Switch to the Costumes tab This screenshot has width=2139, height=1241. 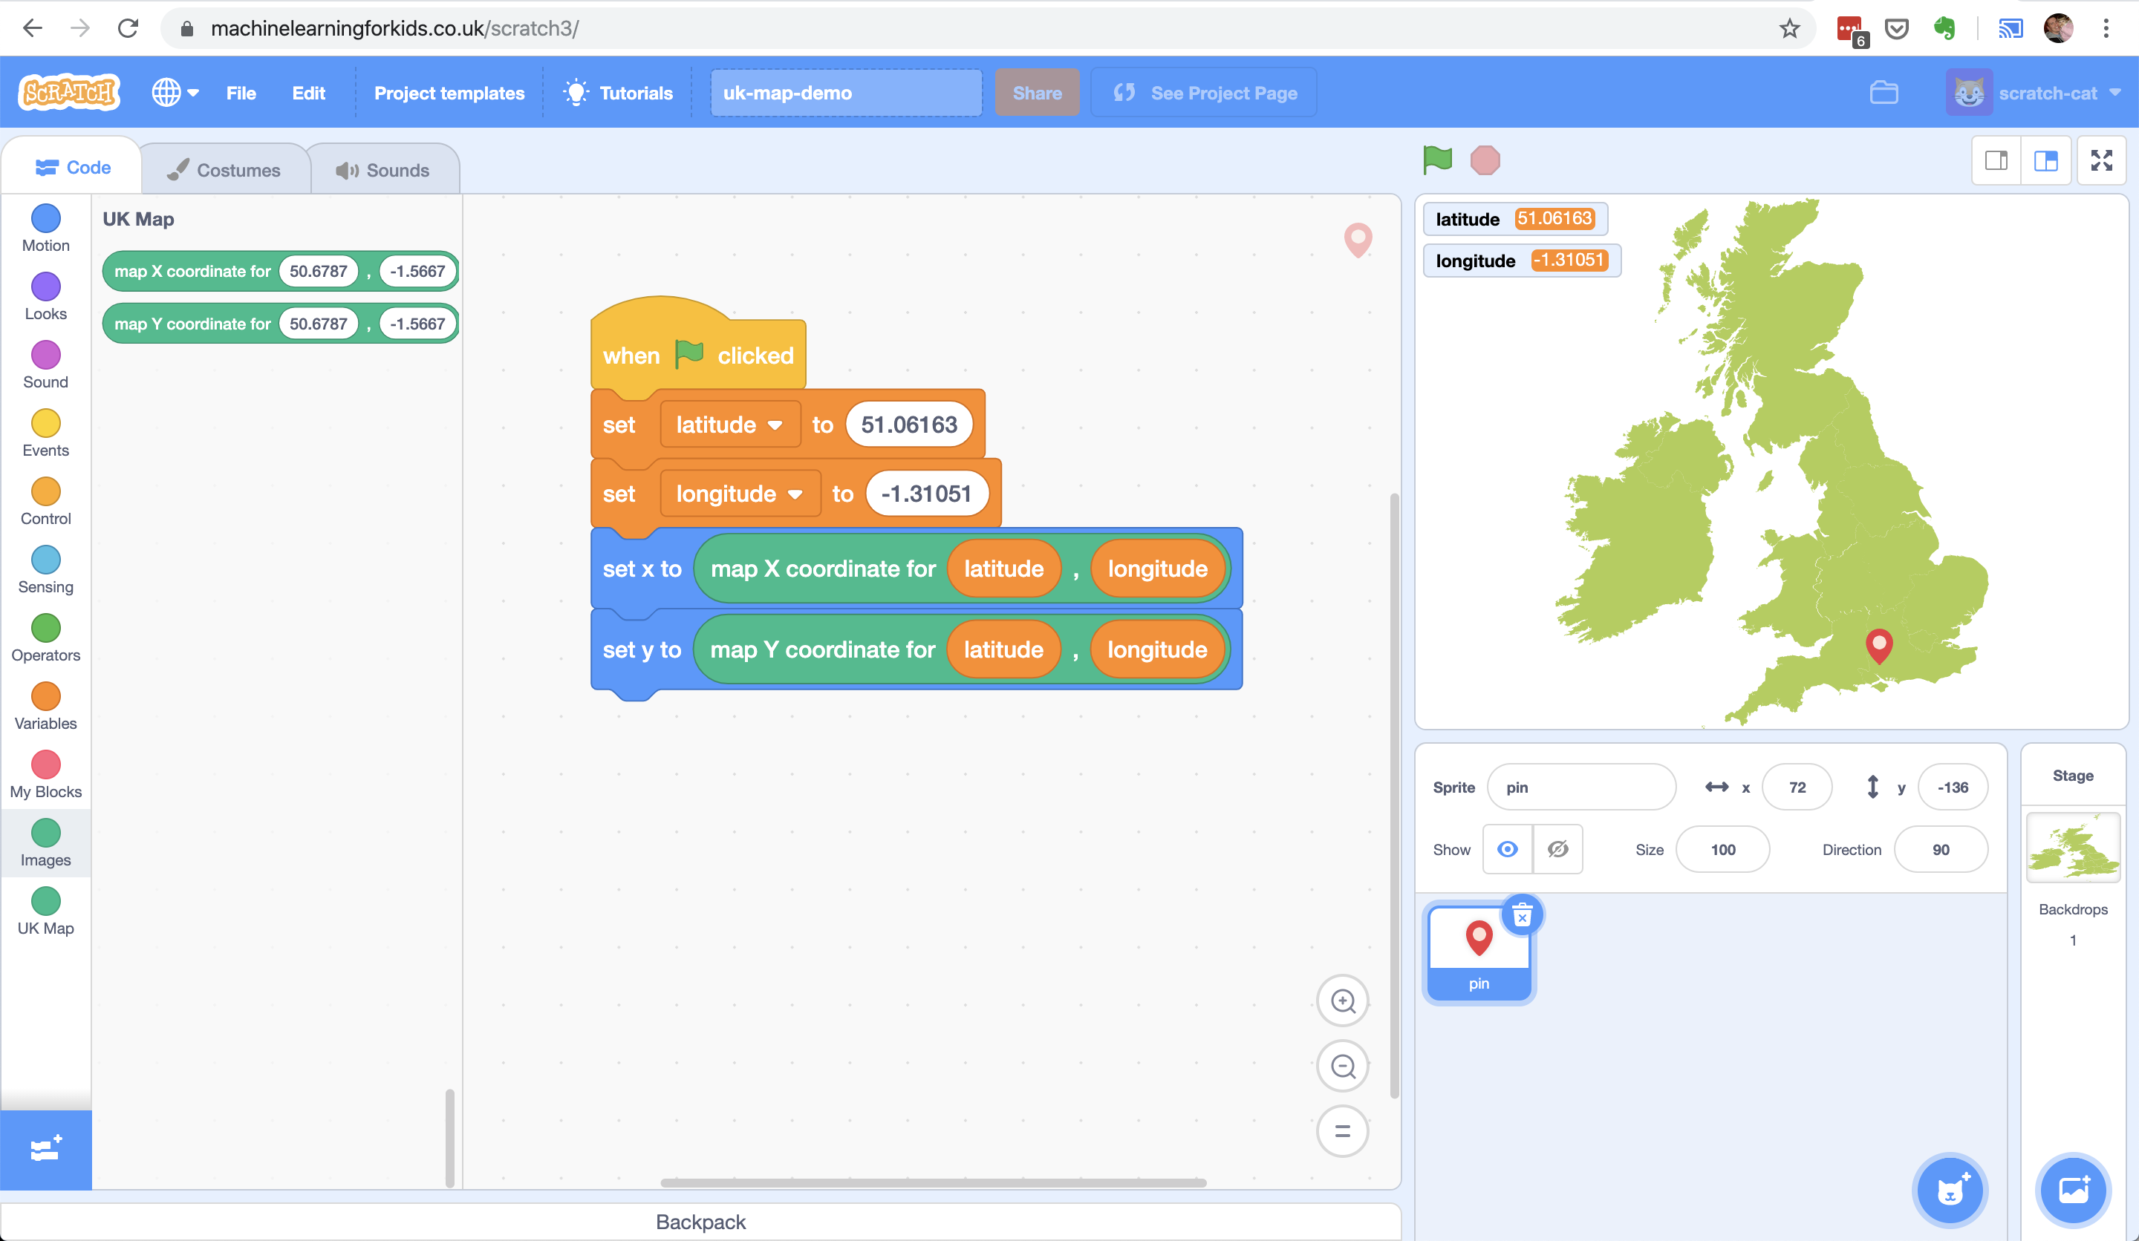coord(225,170)
